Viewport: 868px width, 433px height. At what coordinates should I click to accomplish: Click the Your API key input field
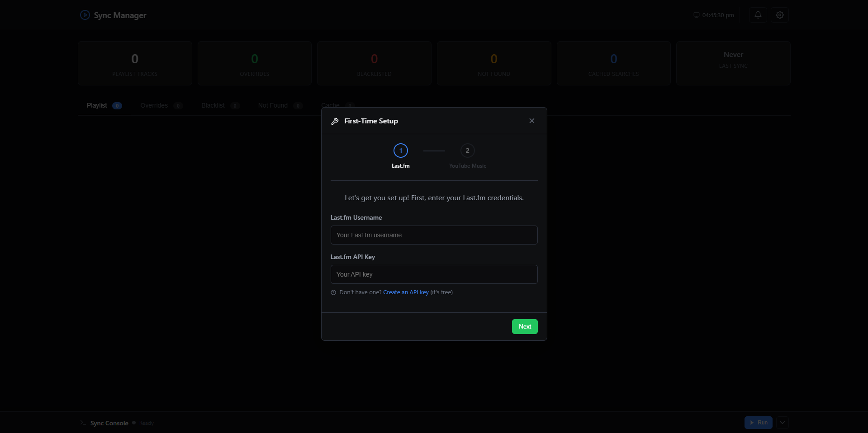coord(434,274)
